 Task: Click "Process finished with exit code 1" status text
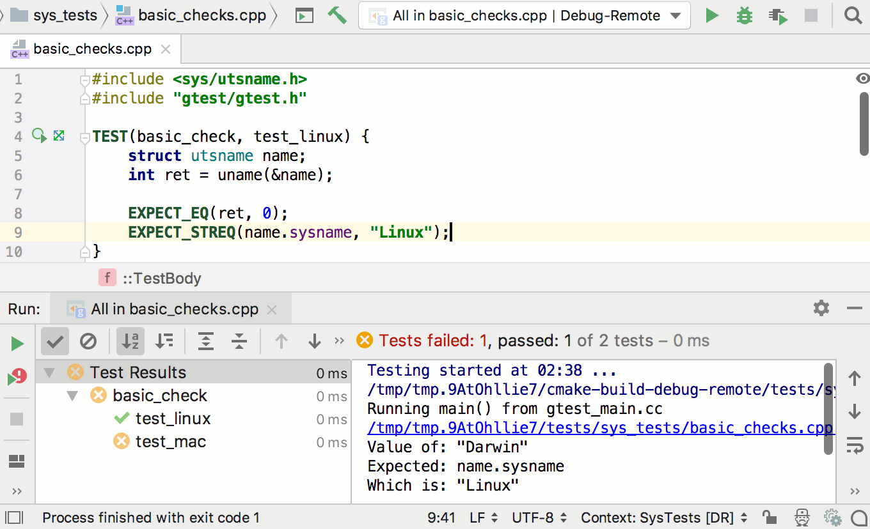click(151, 517)
